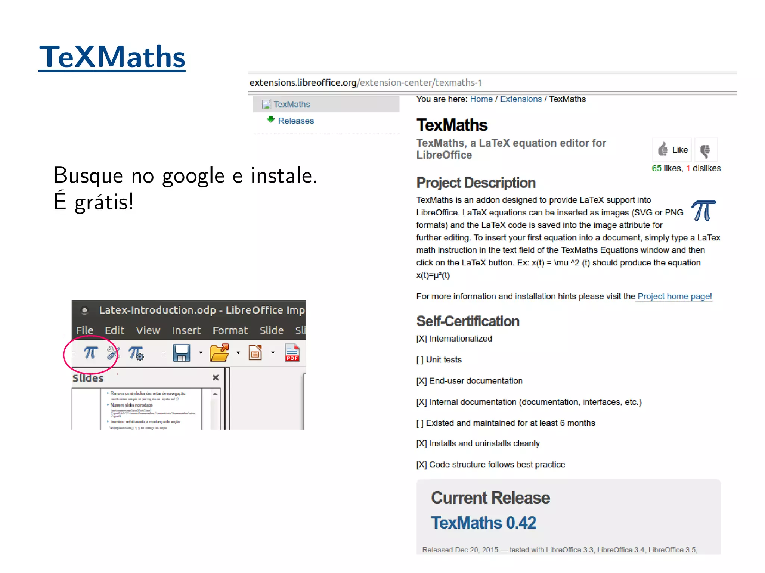This screenshot has width=765, height=573.
Task: Open the Format menu
Action: pos(230,330)
